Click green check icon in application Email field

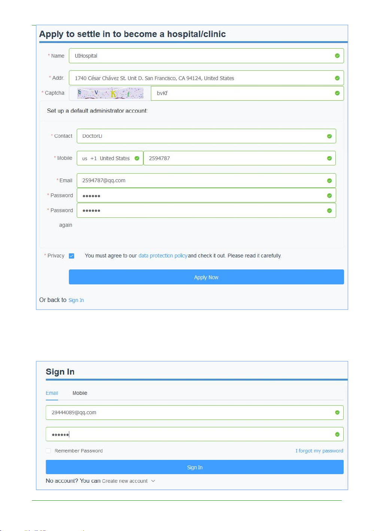coord(329,181)
